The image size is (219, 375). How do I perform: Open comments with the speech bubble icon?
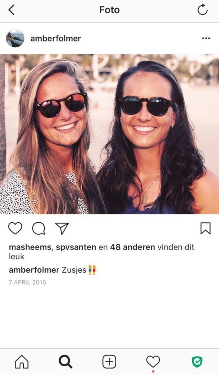click(x=39, y=228)
